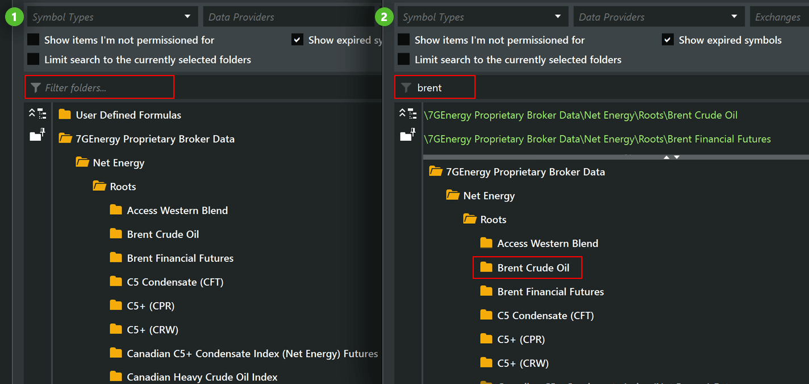The image size is (809, 384).
Task: Open search result path ending Brent Financial Futures
Action: click(x=597, y=139)
